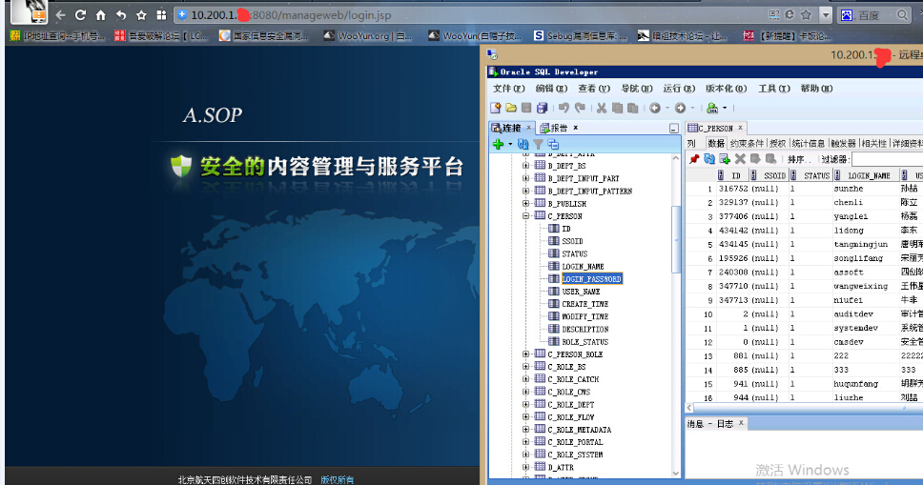Click the IE compatibility mode icon in address bar
923x485 pixels.
(x=790, y=14)
